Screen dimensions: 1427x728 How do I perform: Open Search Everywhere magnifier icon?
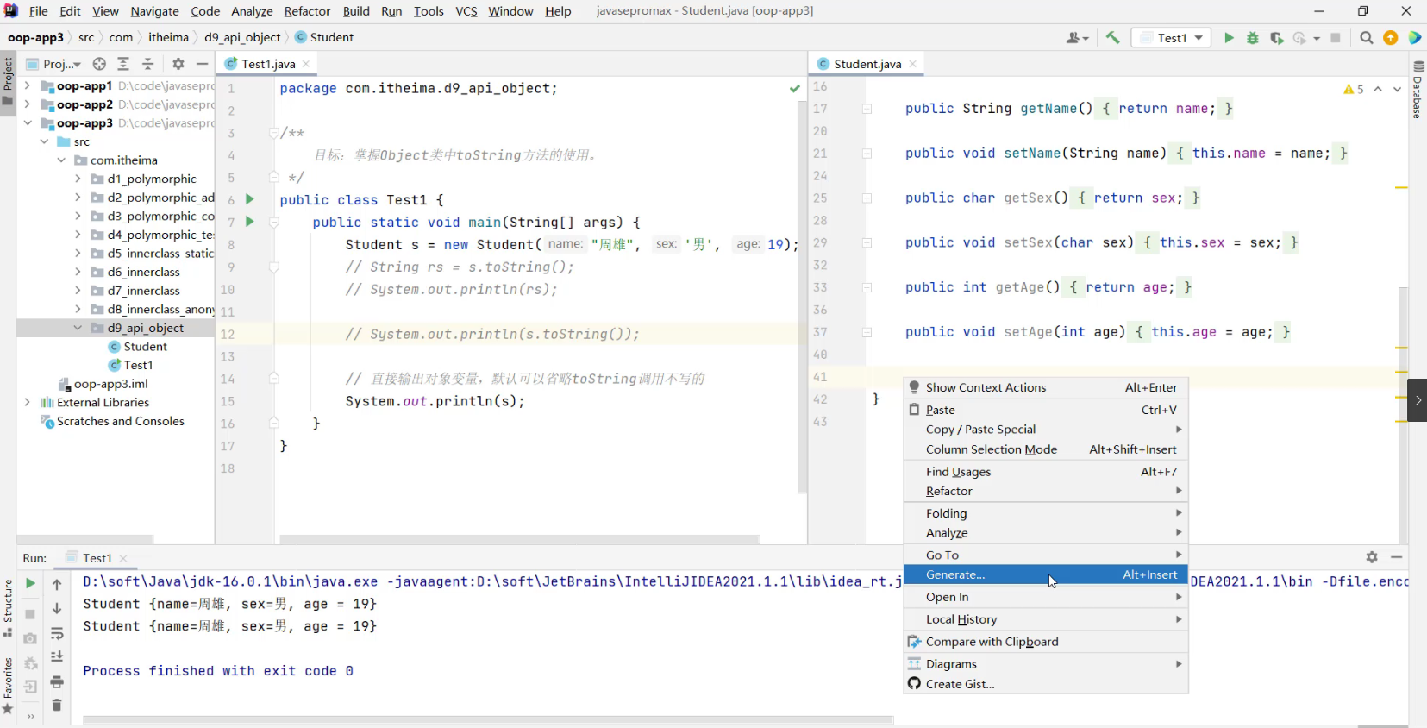pyautogui.click(x=1366, y=38)
